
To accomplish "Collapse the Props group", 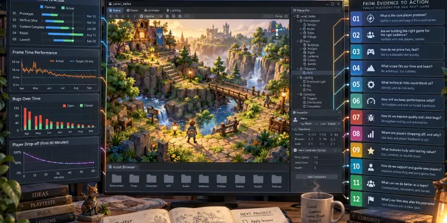I will tap(297, 41).
